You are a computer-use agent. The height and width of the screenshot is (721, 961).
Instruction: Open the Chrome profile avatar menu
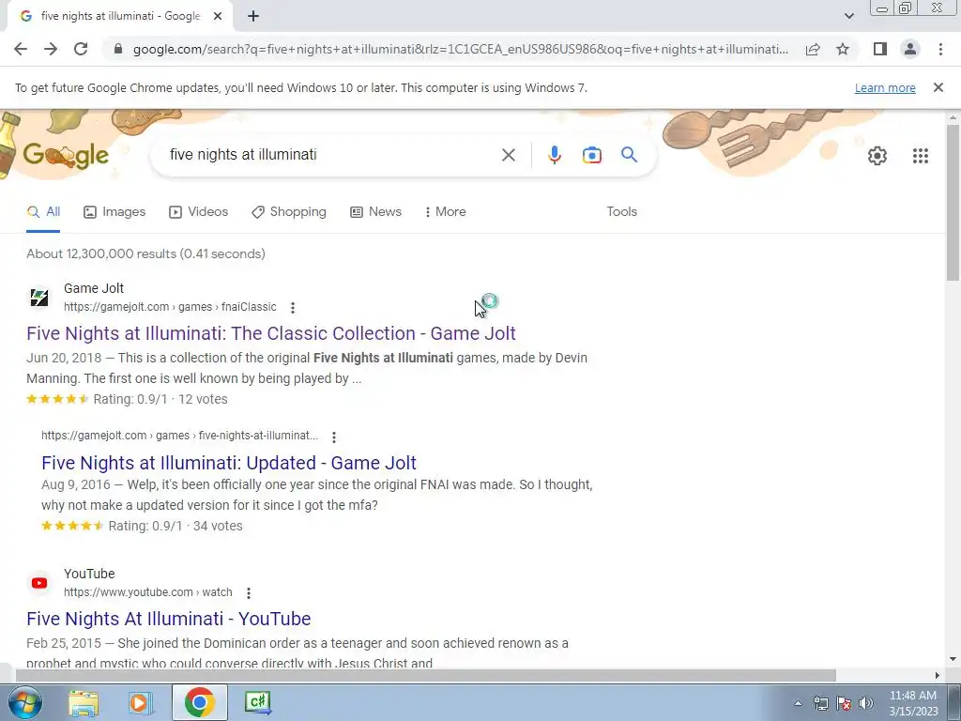point(910,49)
